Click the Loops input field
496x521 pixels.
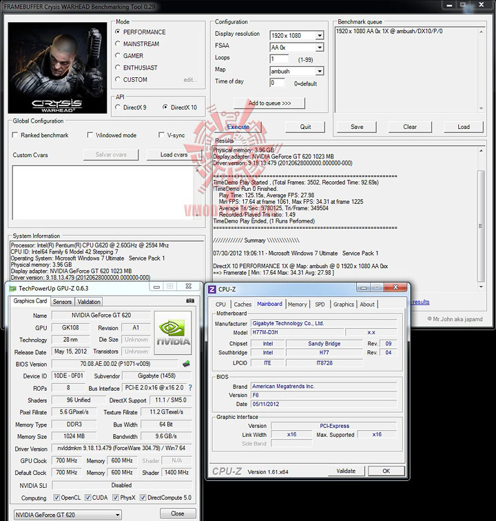click(279, 59)
